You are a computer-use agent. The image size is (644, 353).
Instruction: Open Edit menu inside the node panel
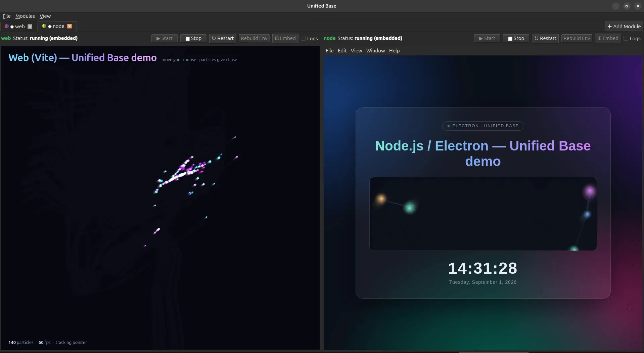coord(342,50)
